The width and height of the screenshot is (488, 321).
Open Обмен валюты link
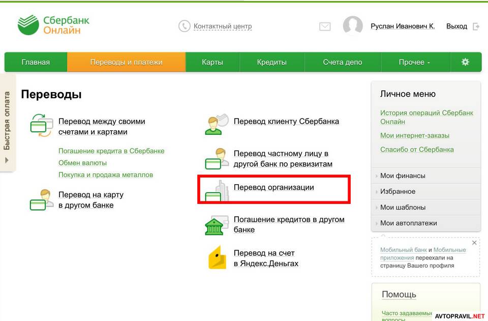click(x=82, y=163)
